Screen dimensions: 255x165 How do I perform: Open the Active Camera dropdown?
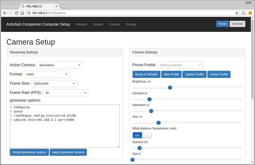(59, 65)
